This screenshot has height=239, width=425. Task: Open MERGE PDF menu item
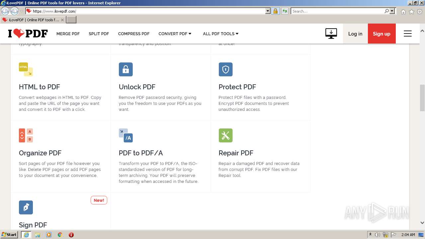point(68,34)
